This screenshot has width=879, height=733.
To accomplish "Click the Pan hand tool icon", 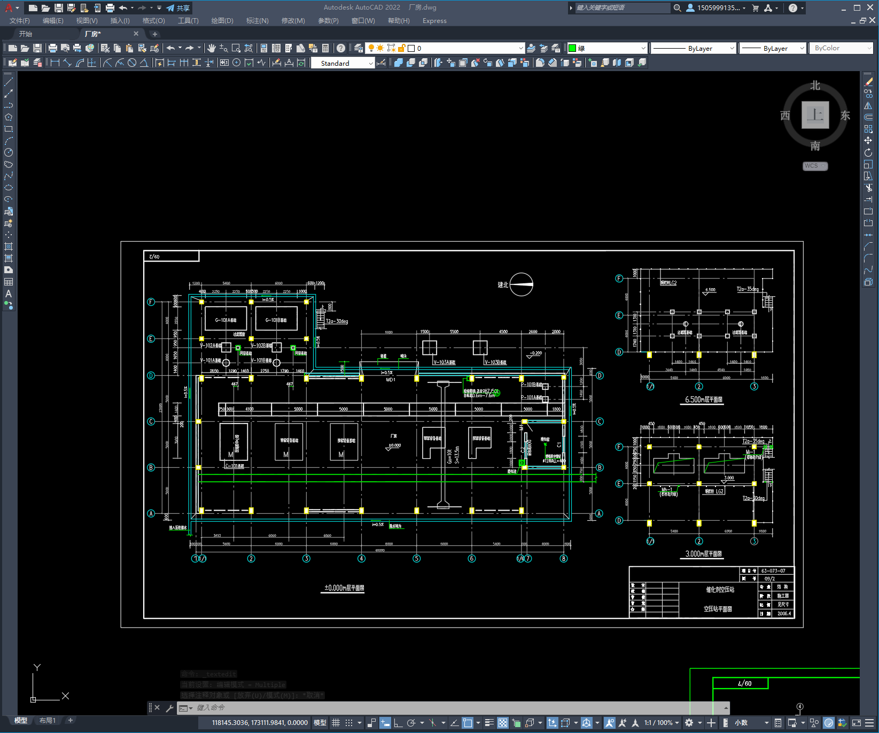I will [212, 48].
